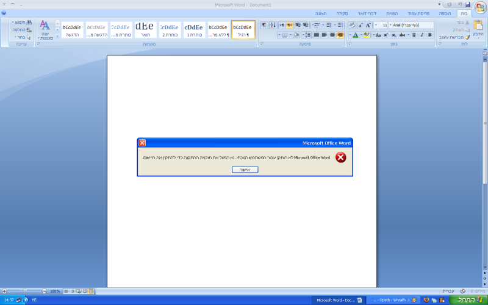Click the zoom in plus button
The image size is (488, 305).
(4, 291)
